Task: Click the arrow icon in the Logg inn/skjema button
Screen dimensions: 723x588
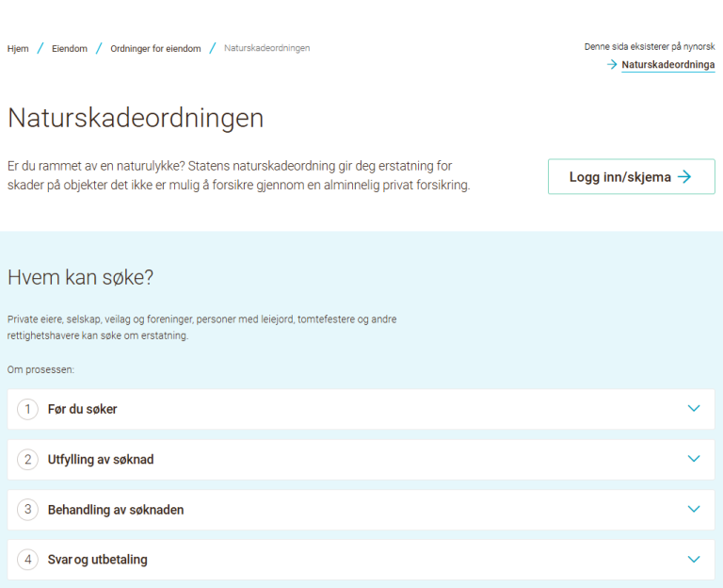Action: pos(684,176)
